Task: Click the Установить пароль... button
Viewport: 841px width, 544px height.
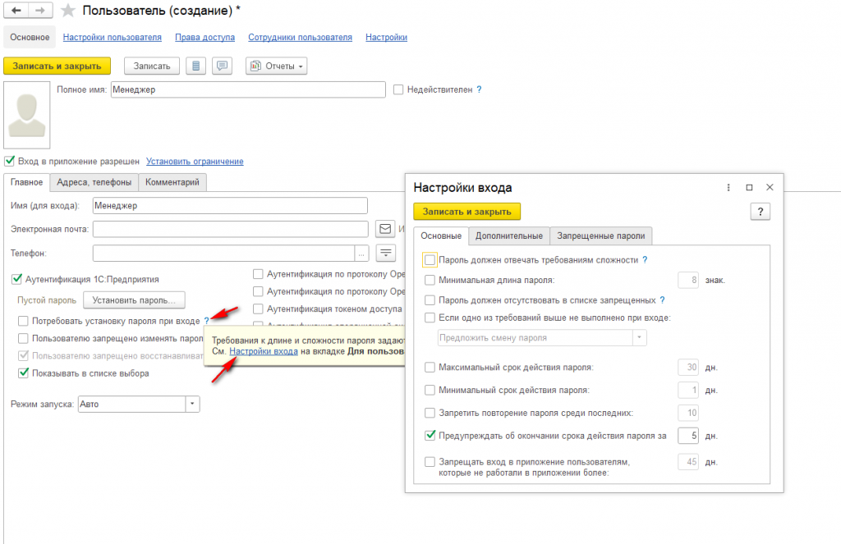Action: point(134,300)
